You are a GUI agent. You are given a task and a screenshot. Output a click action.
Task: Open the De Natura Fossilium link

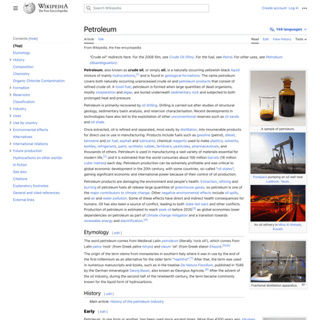[x=197, y=265]
